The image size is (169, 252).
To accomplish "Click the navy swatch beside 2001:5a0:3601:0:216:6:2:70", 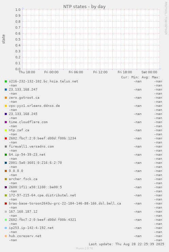I will (6, 163).
